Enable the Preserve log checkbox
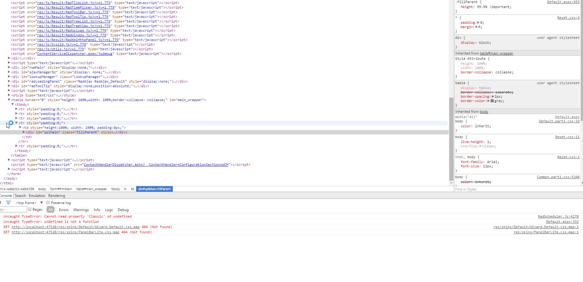This screenshot has height=282, width=583. pyautogui.click(x=48, y=202)
